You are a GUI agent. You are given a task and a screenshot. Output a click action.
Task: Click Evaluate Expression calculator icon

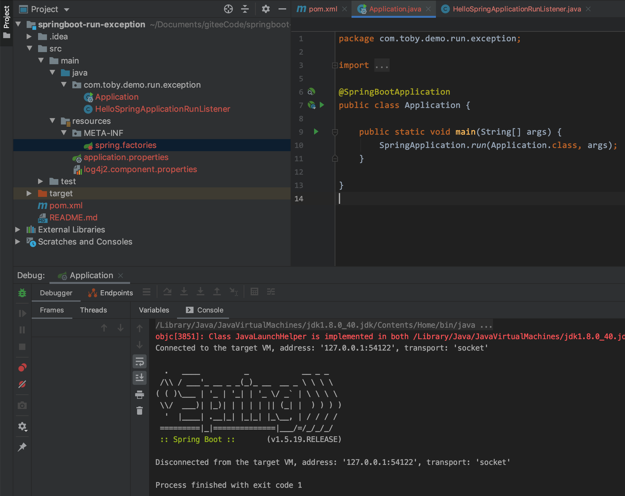point(254,292)
